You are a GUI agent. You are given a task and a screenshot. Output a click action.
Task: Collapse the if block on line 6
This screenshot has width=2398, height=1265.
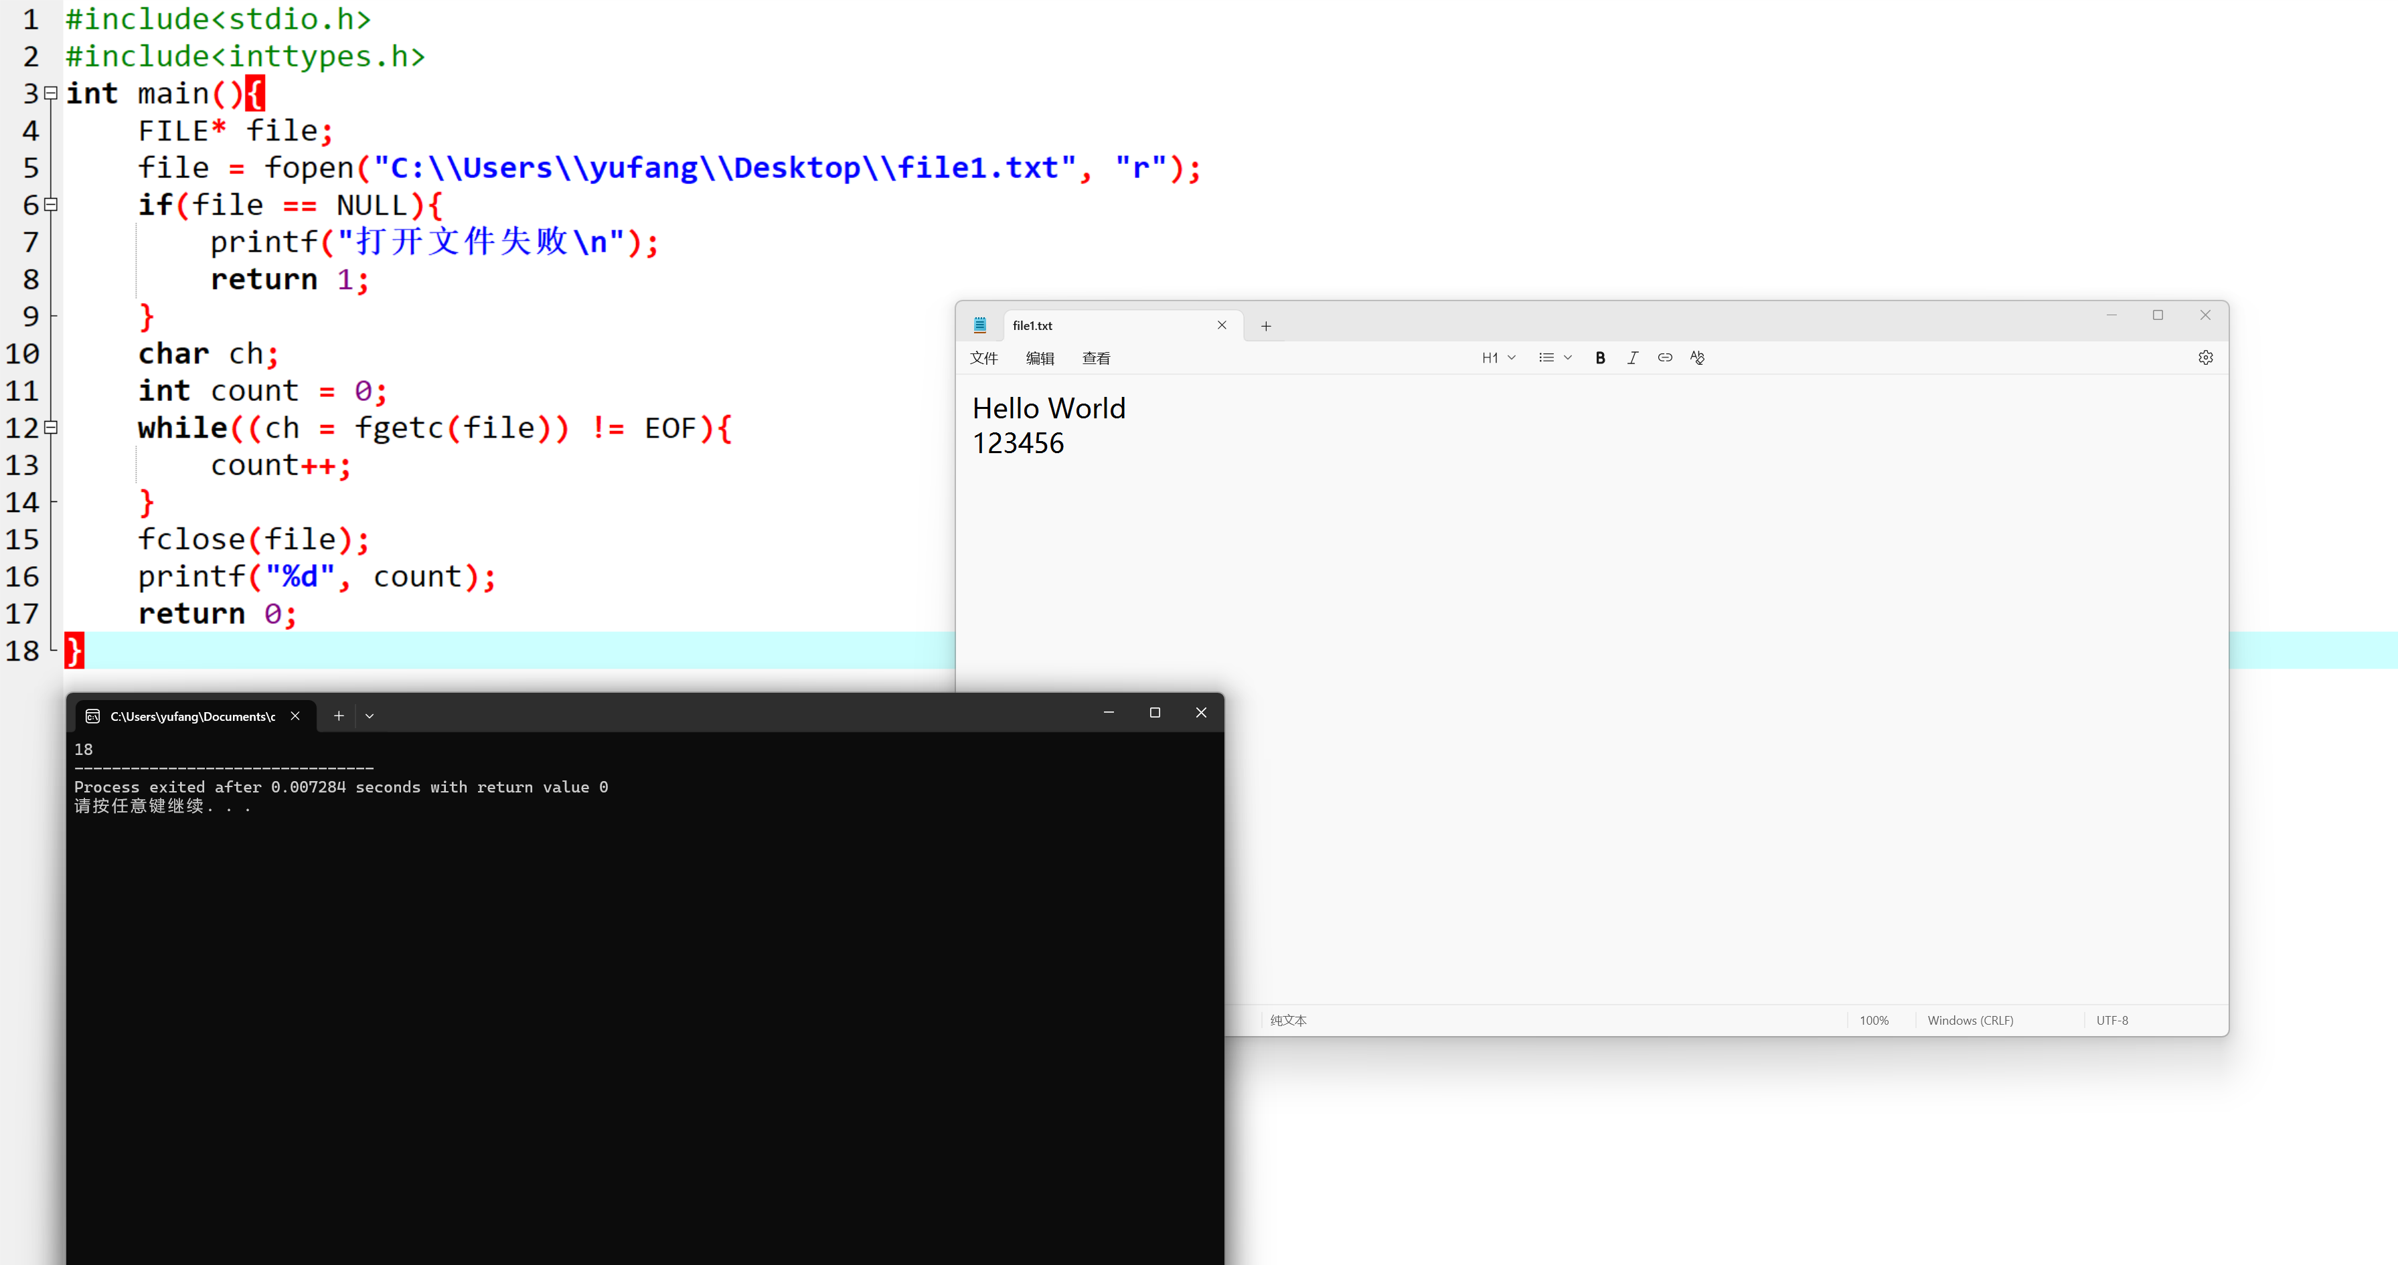tap(51, 205)
